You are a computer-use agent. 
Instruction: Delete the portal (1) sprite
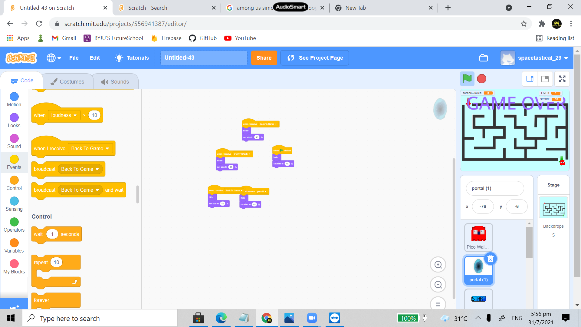pyautogui.click(x=491, y=259)
